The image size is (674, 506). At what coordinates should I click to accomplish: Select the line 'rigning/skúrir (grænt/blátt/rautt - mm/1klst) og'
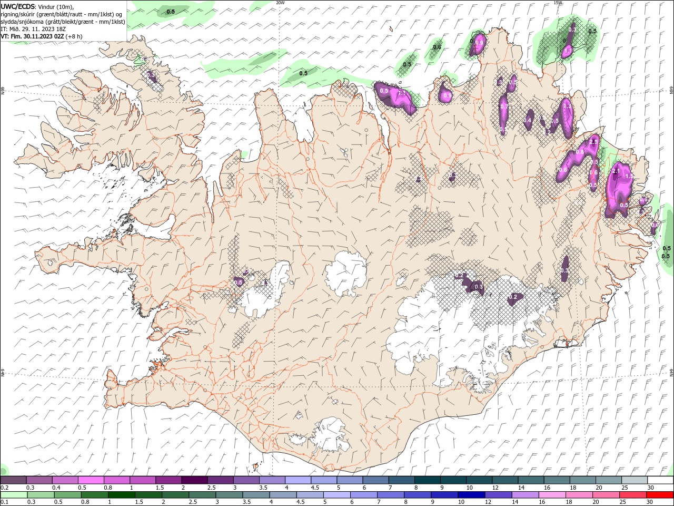(x=62, y=14)
